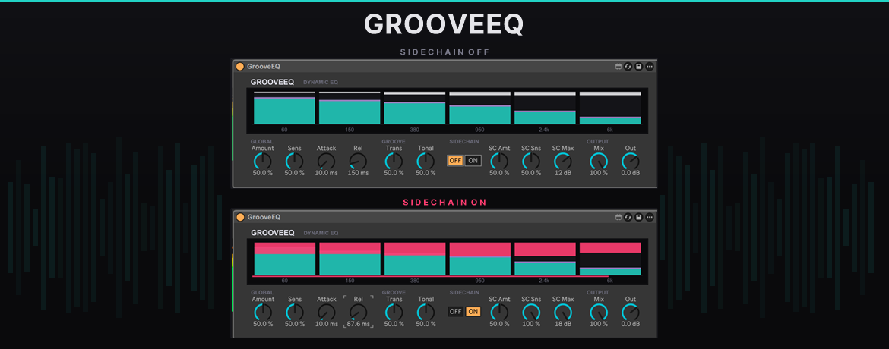This screenshot has height=349, width=889.
Task: Select sidechain ON button in lower panel
Action: tap(473, 312)
